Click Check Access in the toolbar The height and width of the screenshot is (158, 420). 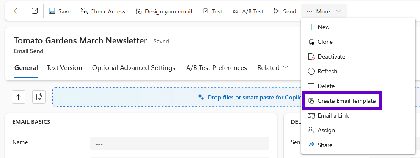pyautogui.click(x=103, y=11)
